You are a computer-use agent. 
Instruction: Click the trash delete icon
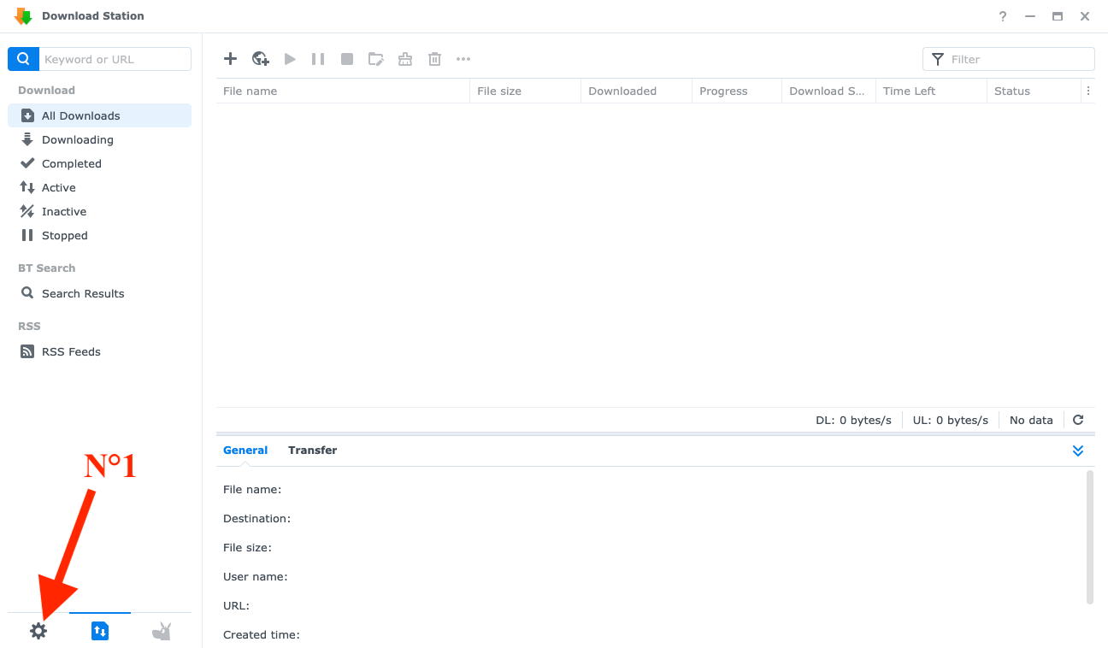(434, 59)
